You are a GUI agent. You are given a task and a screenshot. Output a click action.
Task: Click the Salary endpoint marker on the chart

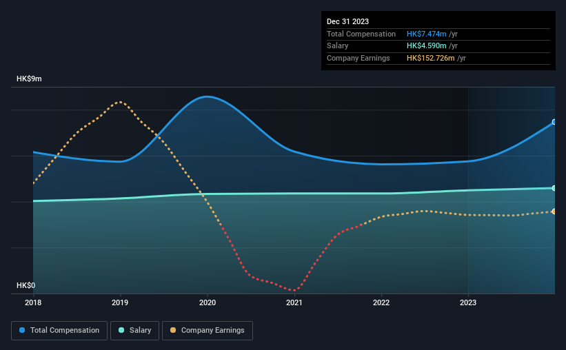tap(554, 188)
